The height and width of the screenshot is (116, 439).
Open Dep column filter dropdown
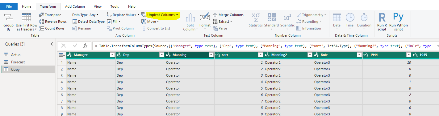tap(161, 55)
